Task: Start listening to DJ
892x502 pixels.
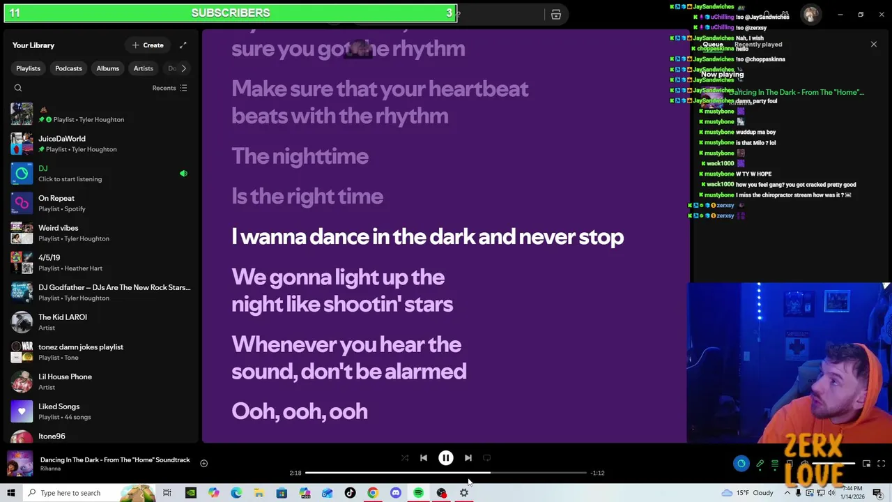Action: pyautogui.click(x=100, y=174)
